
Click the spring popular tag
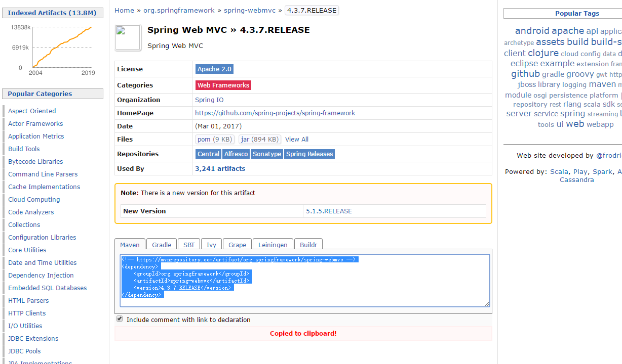pyautogui.click(x=572, y=114)
